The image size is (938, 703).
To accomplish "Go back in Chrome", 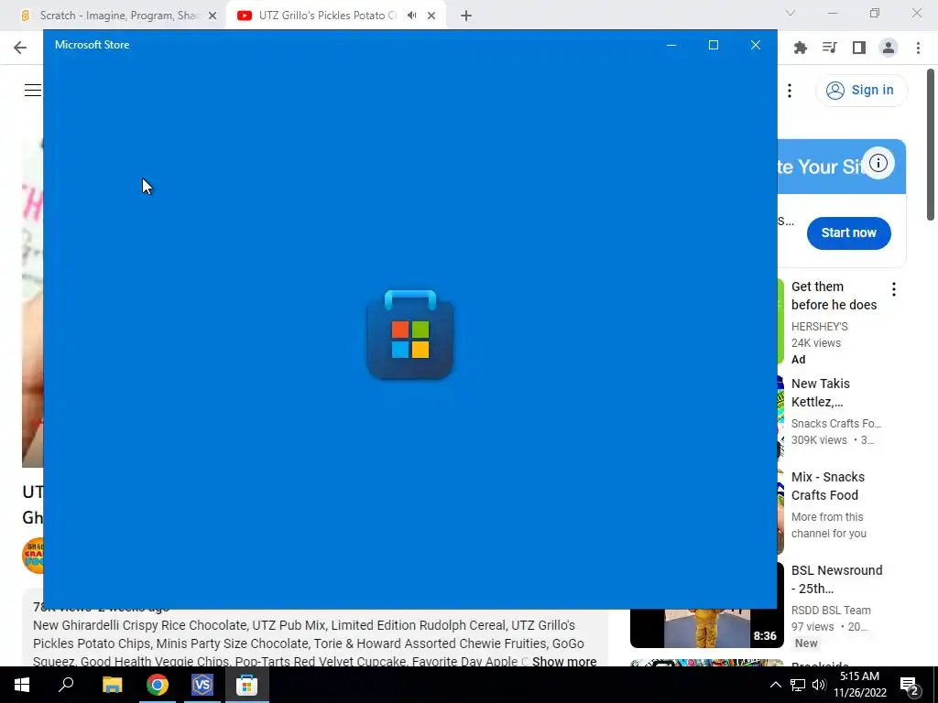I will 20,48.
